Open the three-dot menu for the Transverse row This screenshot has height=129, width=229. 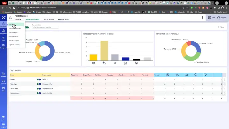click(224, 89)
